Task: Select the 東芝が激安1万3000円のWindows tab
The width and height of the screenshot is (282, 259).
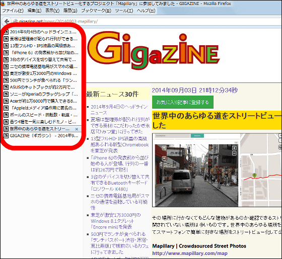Action: (42, 73)
